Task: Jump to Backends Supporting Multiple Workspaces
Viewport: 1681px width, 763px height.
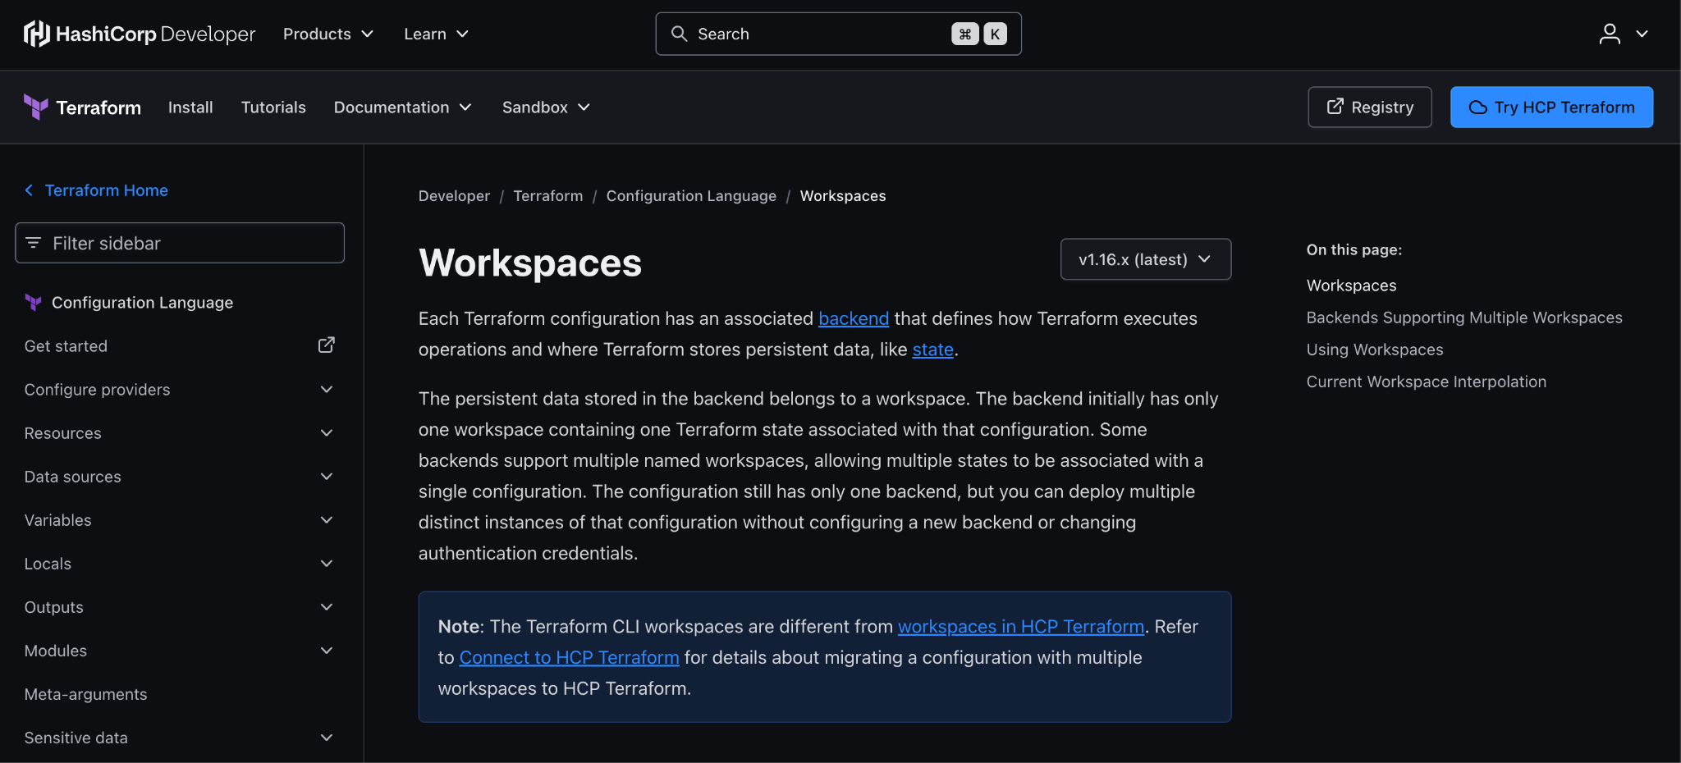Action: pyautogui.click(x=1464, y=318)
